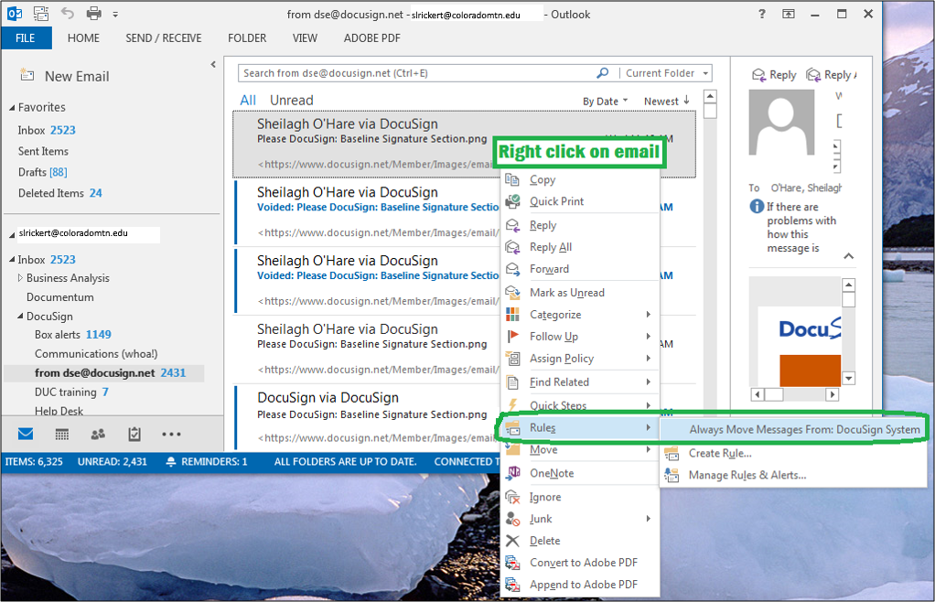Open the Box alerts folder
This screenshot has height=602, width=935.
[x=73, y=334]
